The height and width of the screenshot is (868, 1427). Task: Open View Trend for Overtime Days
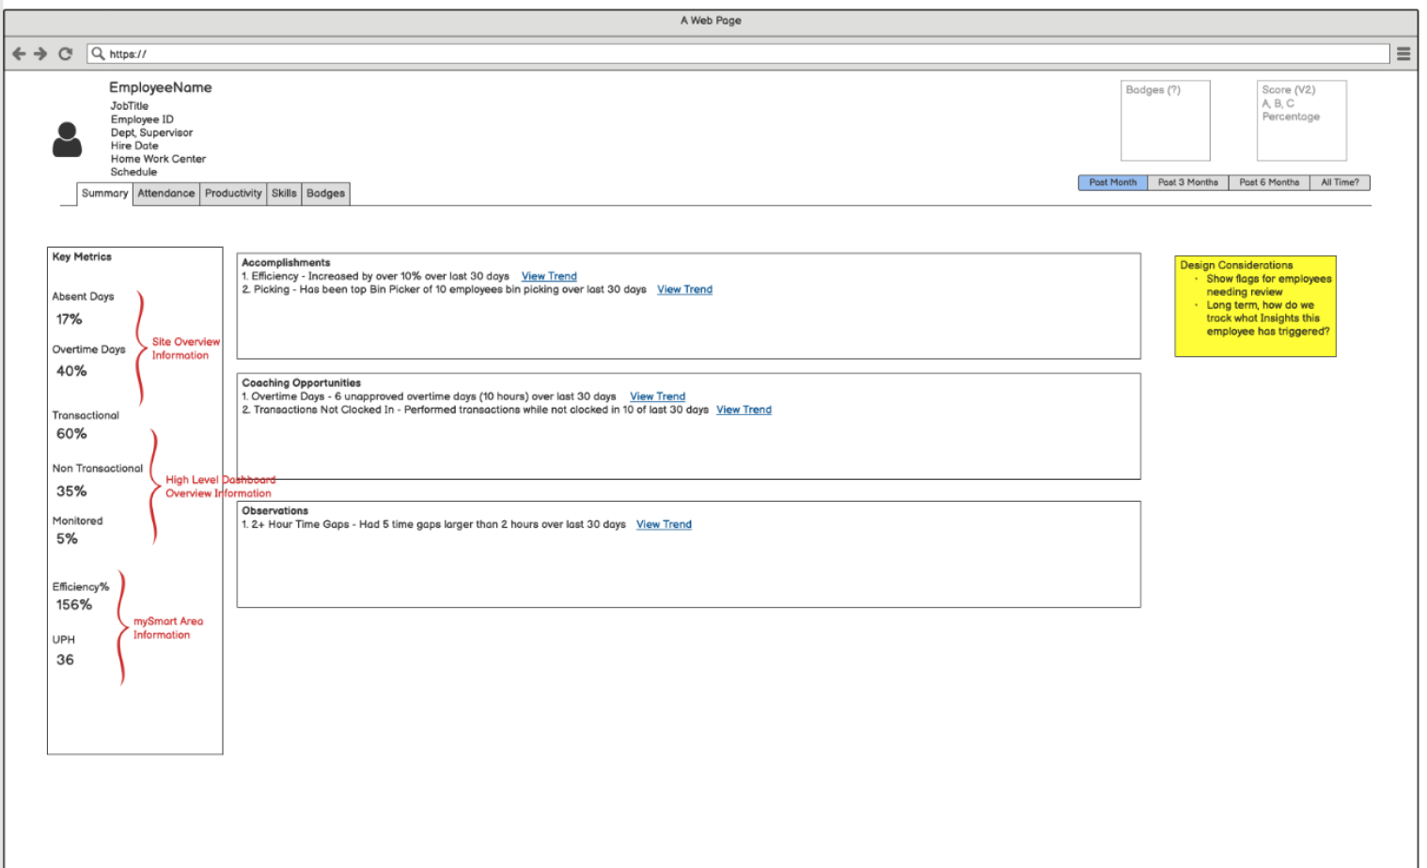[657, 396]
